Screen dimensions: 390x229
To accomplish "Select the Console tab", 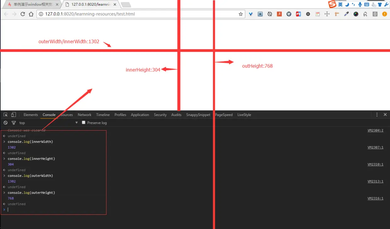I will pyautogui.click(x=49, y=115).
